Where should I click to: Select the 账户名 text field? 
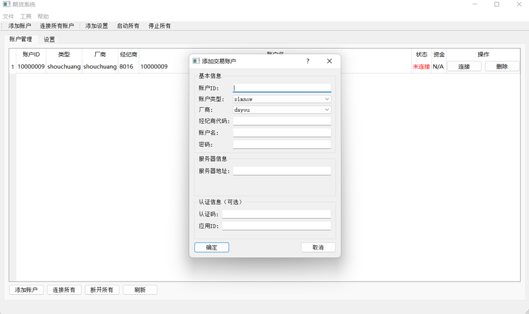pyautogui.click(x=282, y=133)
